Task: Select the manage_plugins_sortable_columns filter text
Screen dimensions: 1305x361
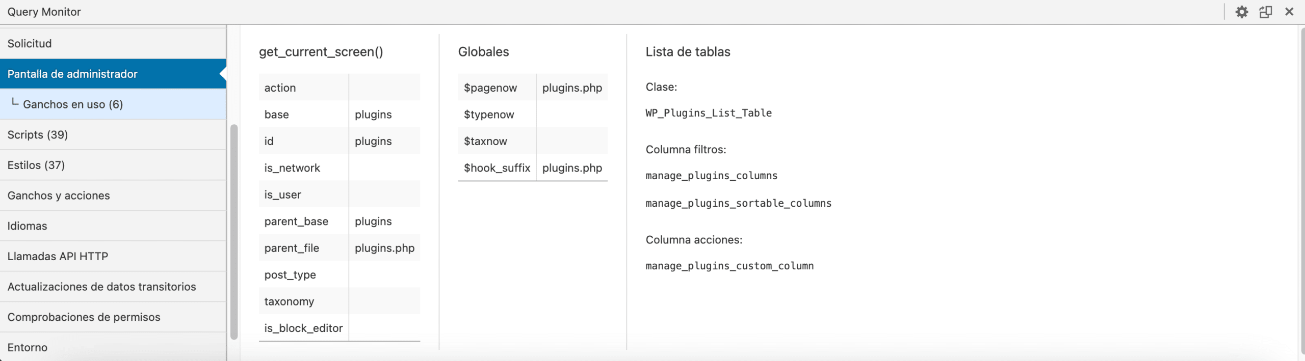Action: click(738, 203)
